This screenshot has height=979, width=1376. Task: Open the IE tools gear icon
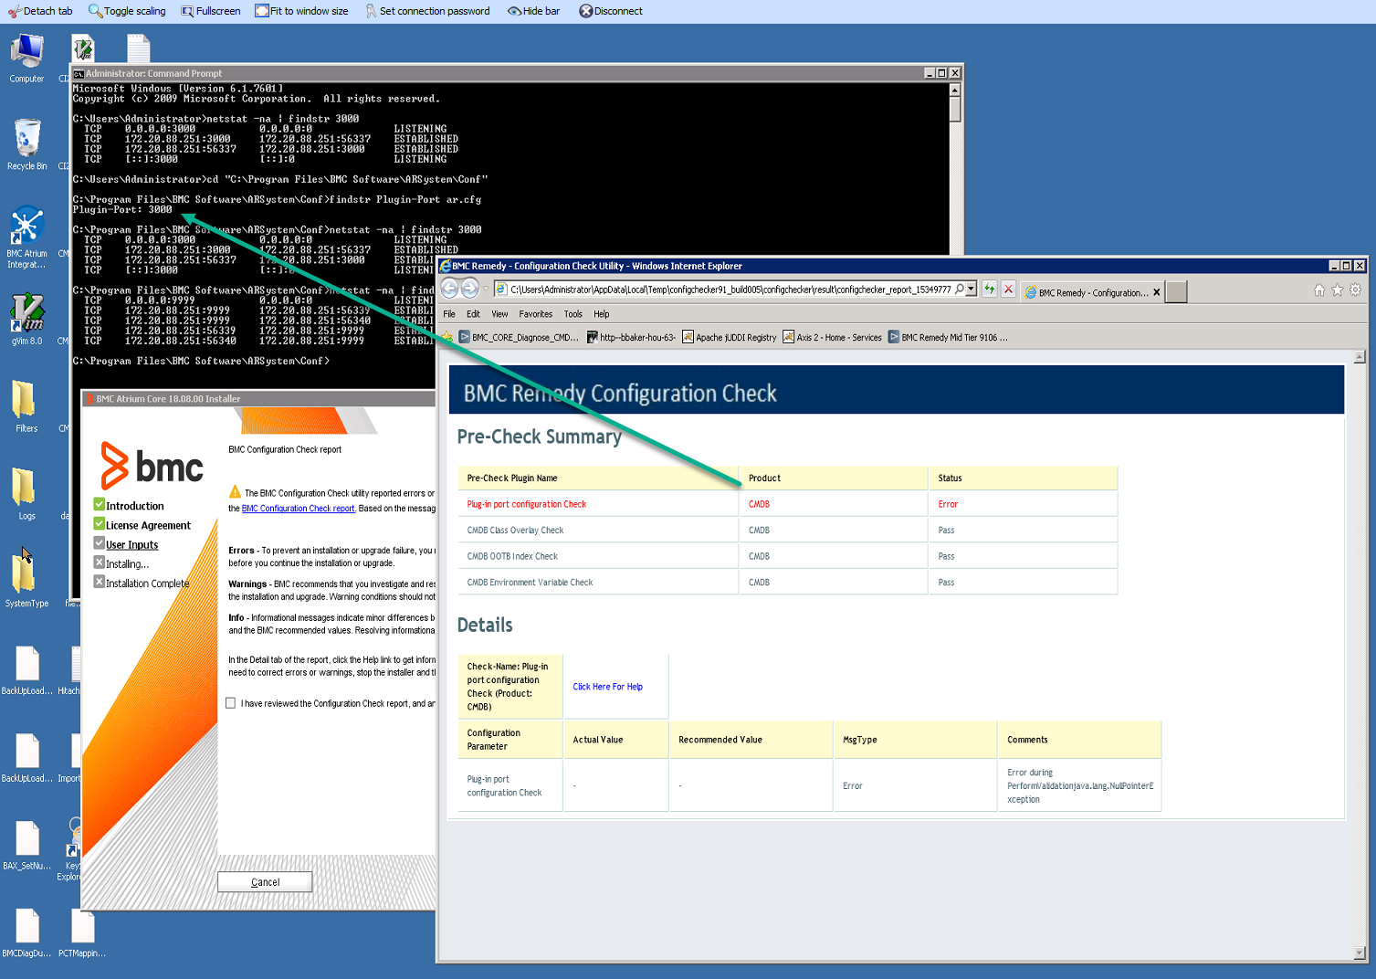coord(1355,290)
